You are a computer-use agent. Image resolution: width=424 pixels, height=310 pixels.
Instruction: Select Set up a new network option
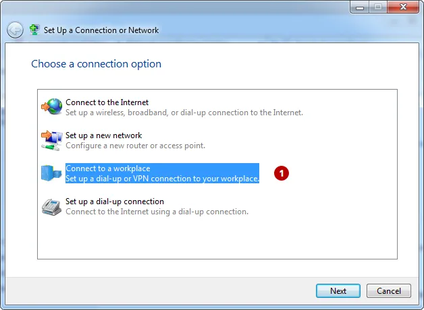pos(124,140)
